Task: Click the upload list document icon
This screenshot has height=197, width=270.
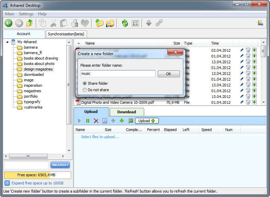Action: pyautogui.click(x=105, y=121)
